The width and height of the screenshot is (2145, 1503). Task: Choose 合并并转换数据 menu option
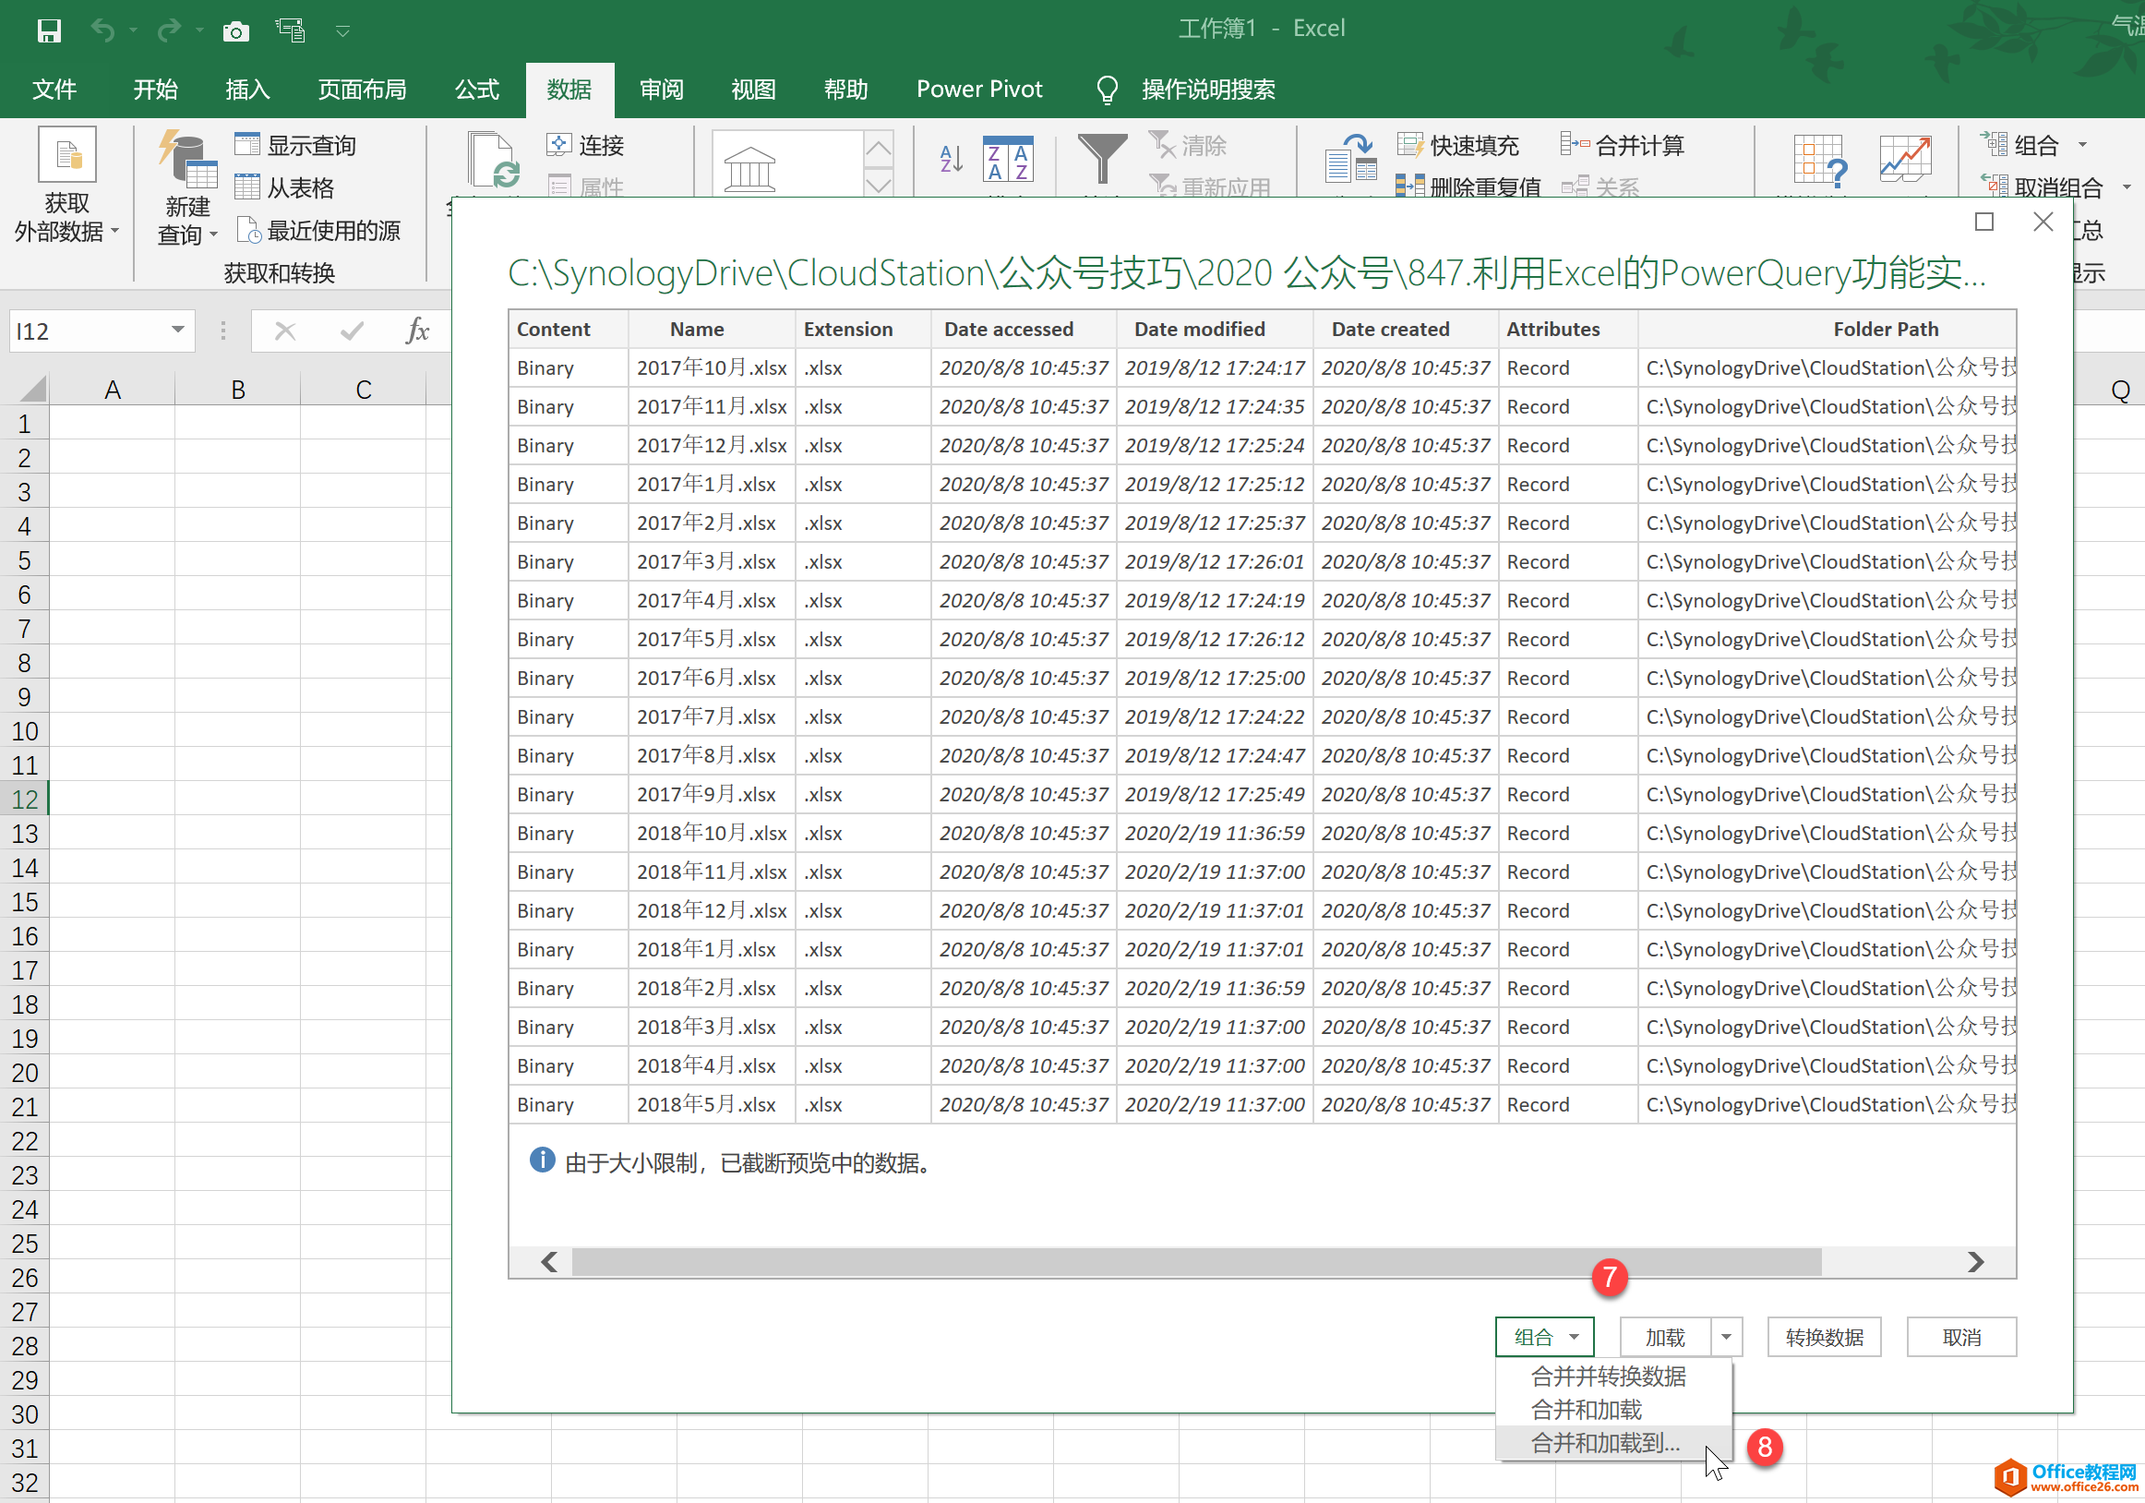click(1608, 1376)
